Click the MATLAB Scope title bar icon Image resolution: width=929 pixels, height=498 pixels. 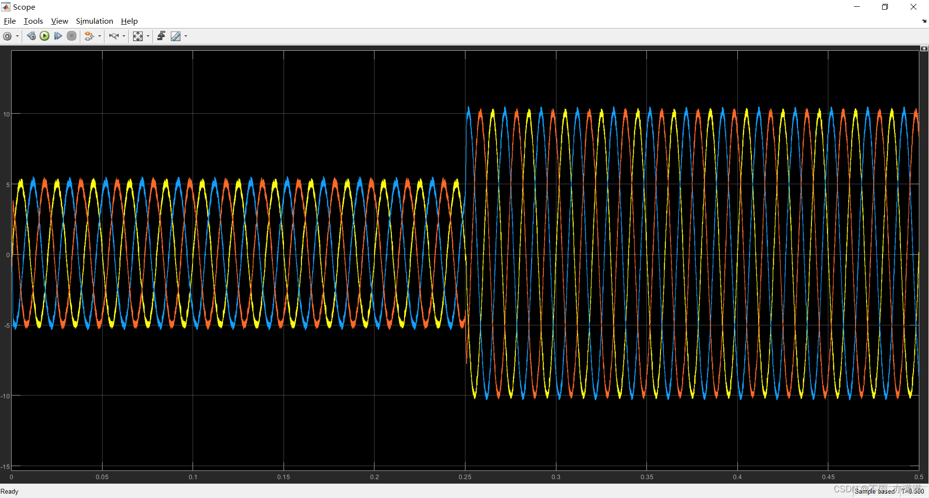tap(6, 7)
